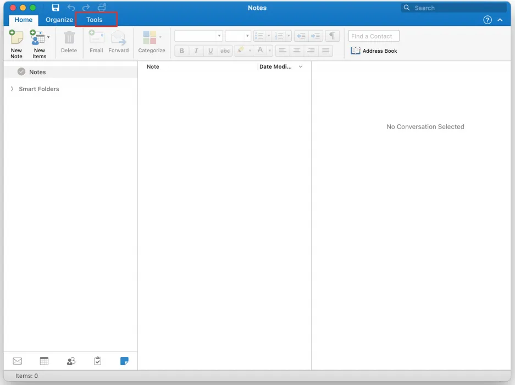
Task: Click the numbered list icon
Action: coord(279,36)
